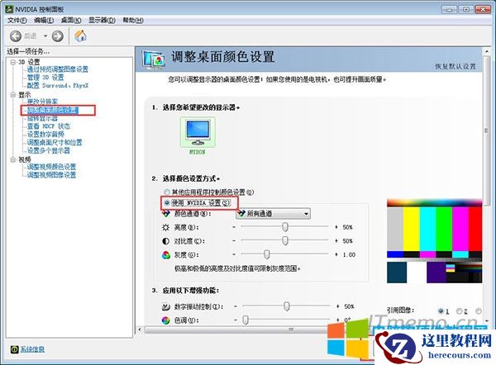The image size is (496, 365).
Task: Click the plus button for 对比度
Action: tap(336, 241)
